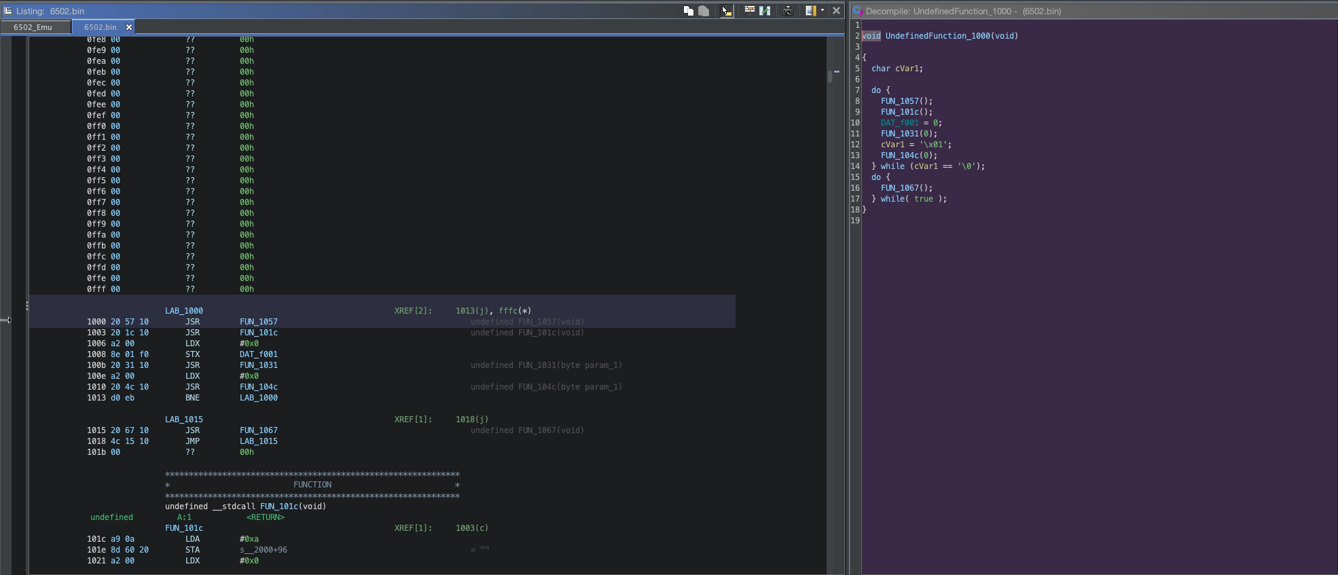Click the LAB_1000 label
Screen dimensions: 1338x575
pyautogui.click(x=184, y=311)
